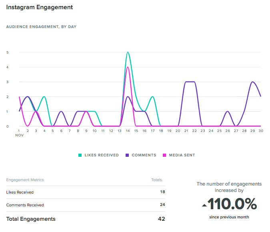Click the NOV month label under the axis
Viewport: 270px width, 232px height.
(x=20, y=135)
